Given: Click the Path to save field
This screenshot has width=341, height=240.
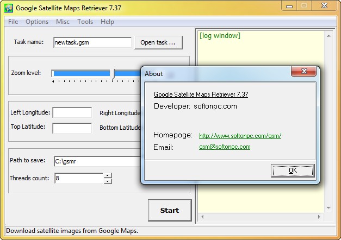Looking at the screenshot, I should tap(97, 161).
